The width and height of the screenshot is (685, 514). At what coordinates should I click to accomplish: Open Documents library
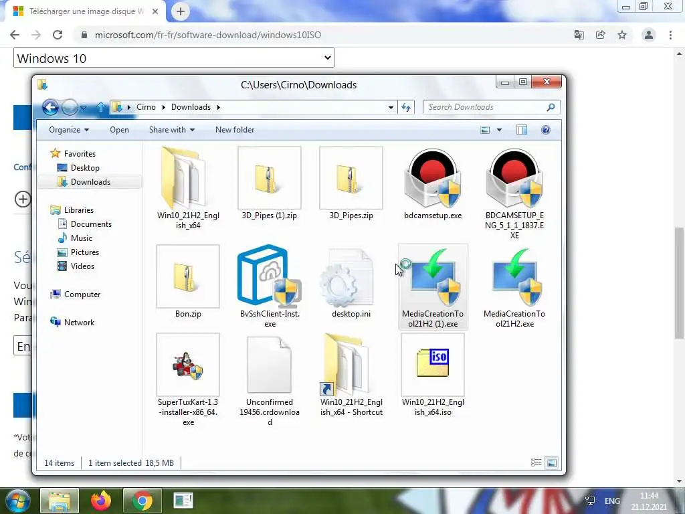pyautogui.click(x=91, y=224)
